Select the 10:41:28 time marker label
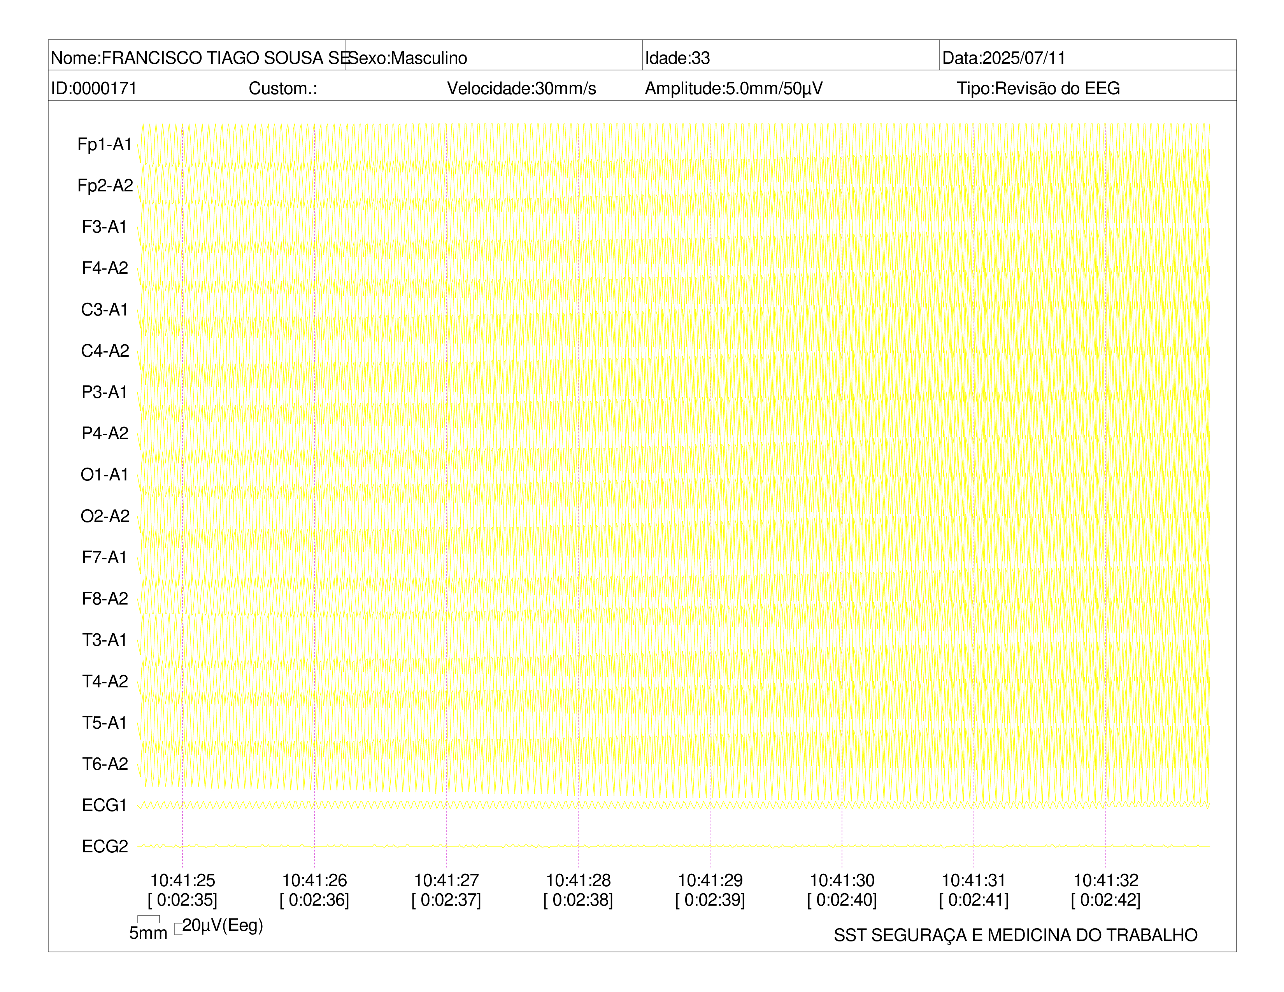Viewport: 1284px width, 992px height. tap(578, 880)
